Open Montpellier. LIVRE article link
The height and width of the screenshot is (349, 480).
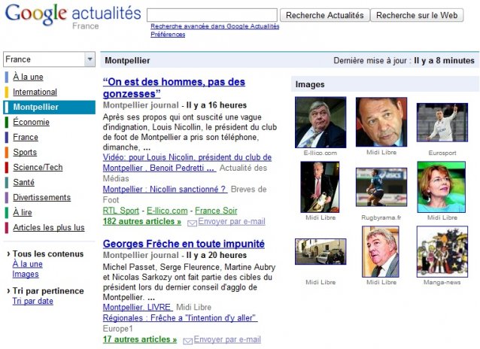tap(138, 307)
